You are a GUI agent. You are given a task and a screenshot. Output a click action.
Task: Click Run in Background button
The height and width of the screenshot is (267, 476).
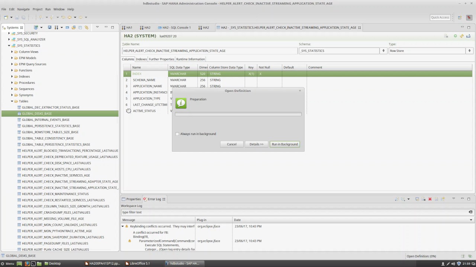pyautogui.click(x=285, y=144)
